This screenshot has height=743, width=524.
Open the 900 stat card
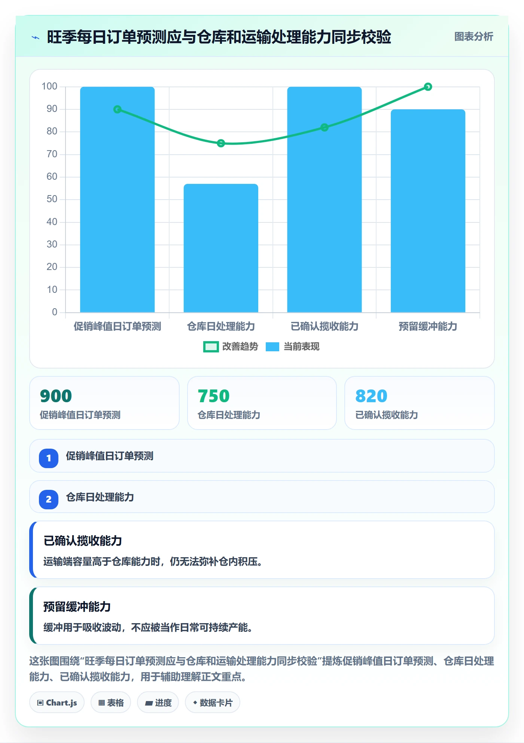click(x=104, y=403)
